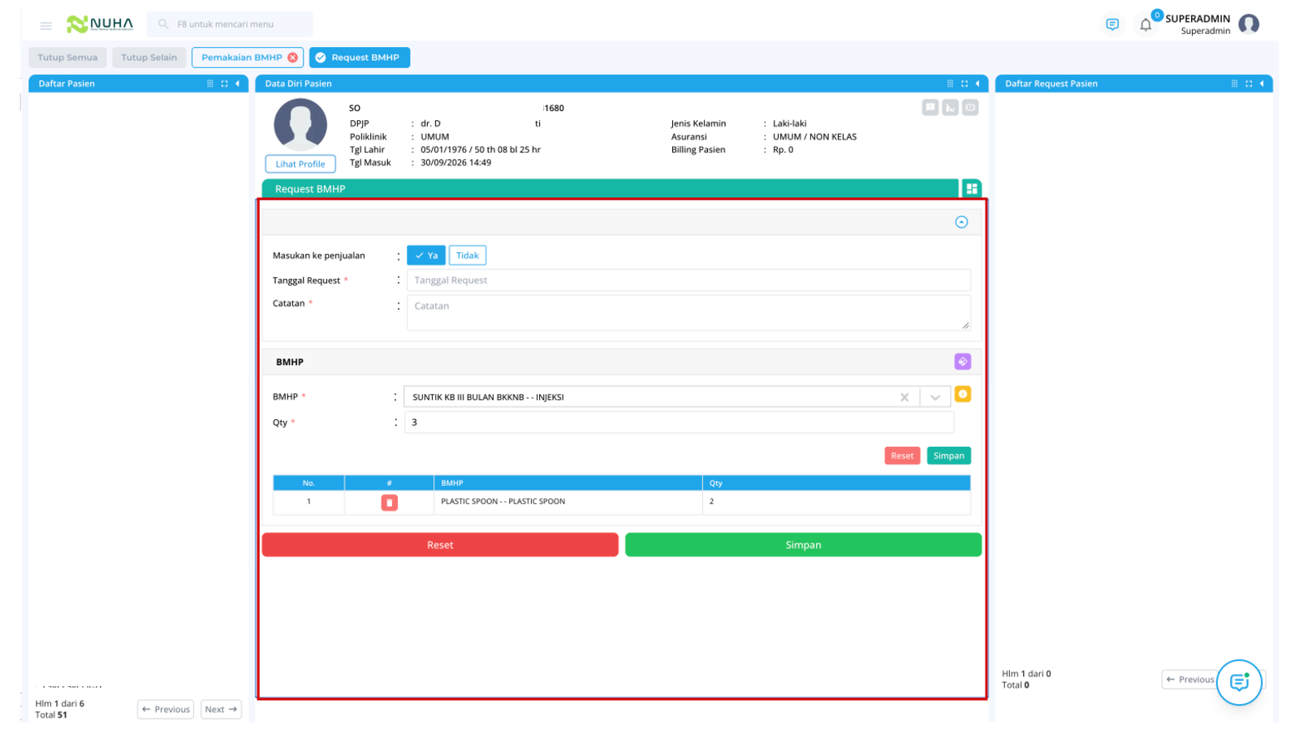
Task: Focus the F8 menu search box
Action: pos(230,24)
